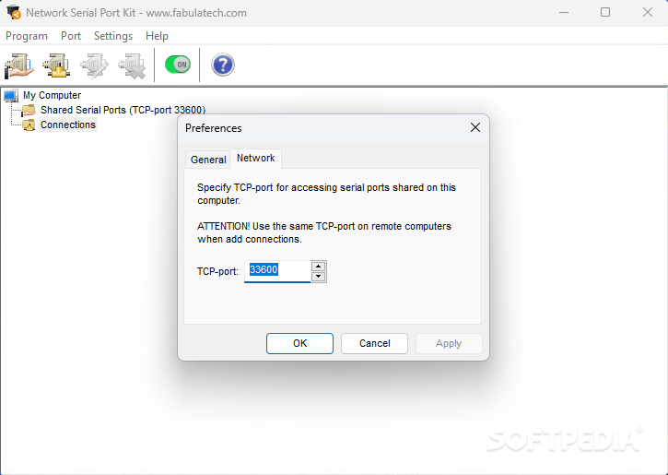Select Shared Serial Ports (TCP-port 33600)

point(123,110)
